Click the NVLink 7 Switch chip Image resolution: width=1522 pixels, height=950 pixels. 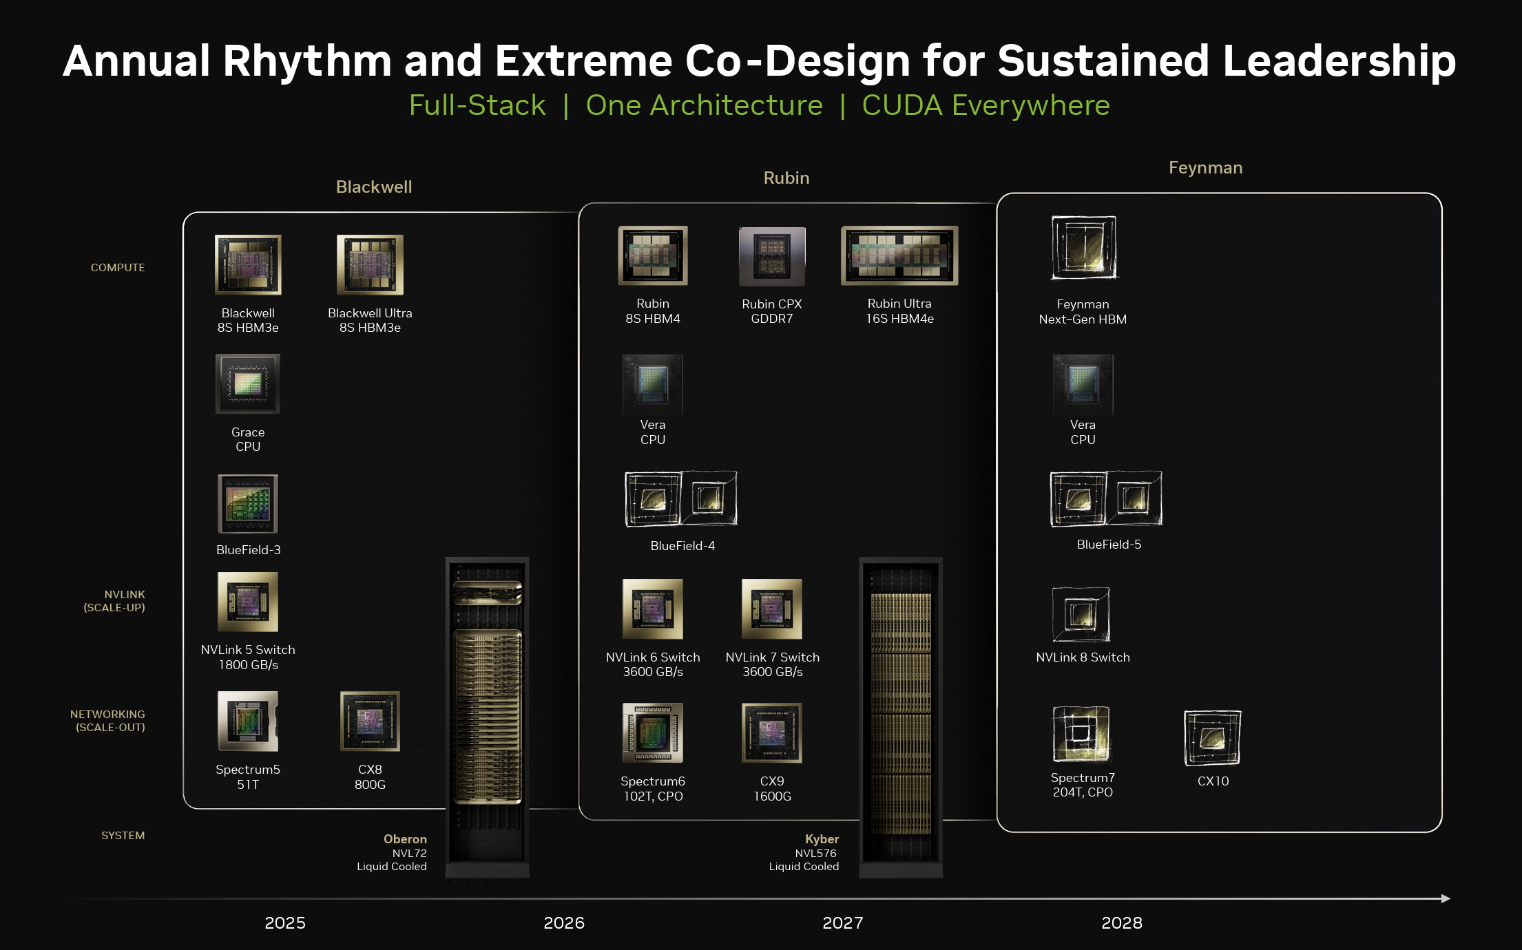coord(772,609)
